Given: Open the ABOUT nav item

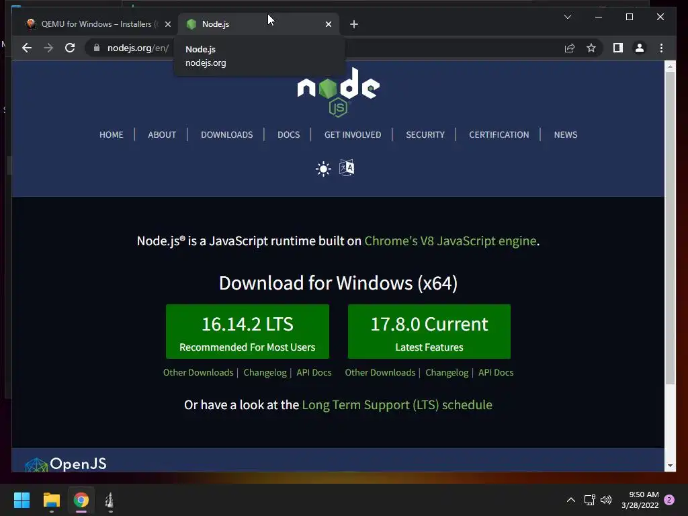Looking at the screenshot, I should [162, 134].
